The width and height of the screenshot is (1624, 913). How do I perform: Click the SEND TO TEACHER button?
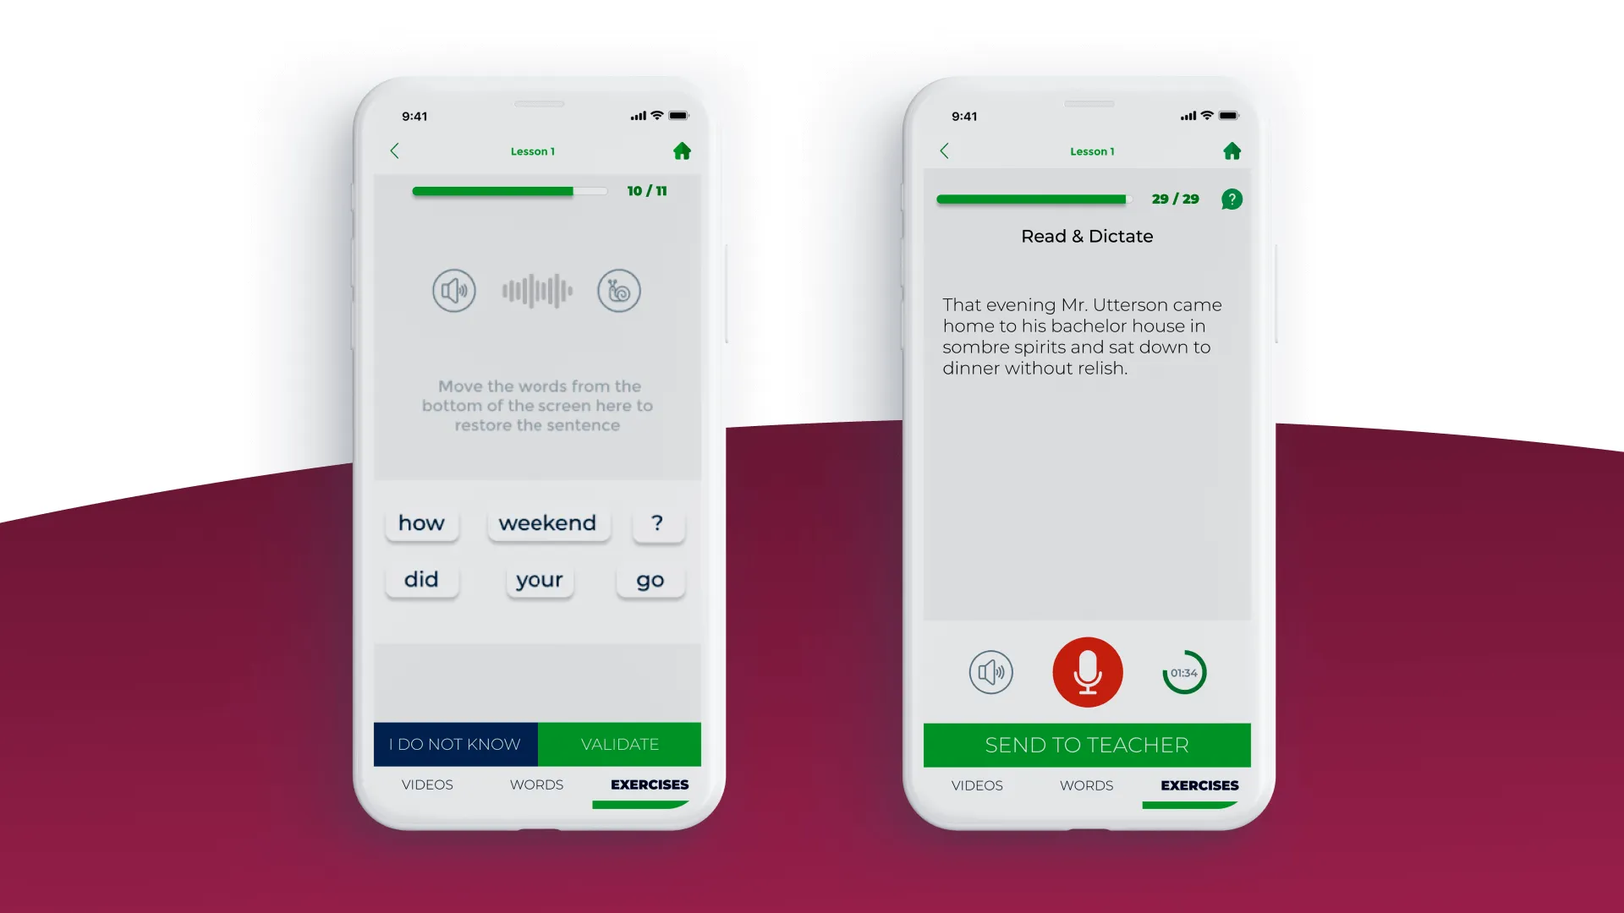1086,745
